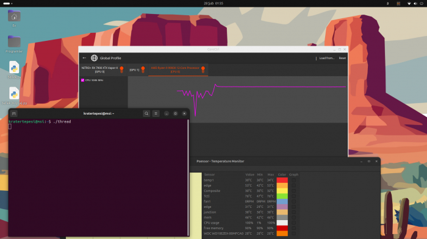The image size is (427, 239).
Task: Toggle the CPU MHz graph checkbox in CoreCtrl
Action: tap(82, 80)
